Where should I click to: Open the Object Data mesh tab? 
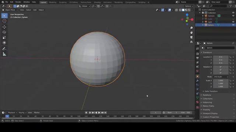click(x=198, y=98)
